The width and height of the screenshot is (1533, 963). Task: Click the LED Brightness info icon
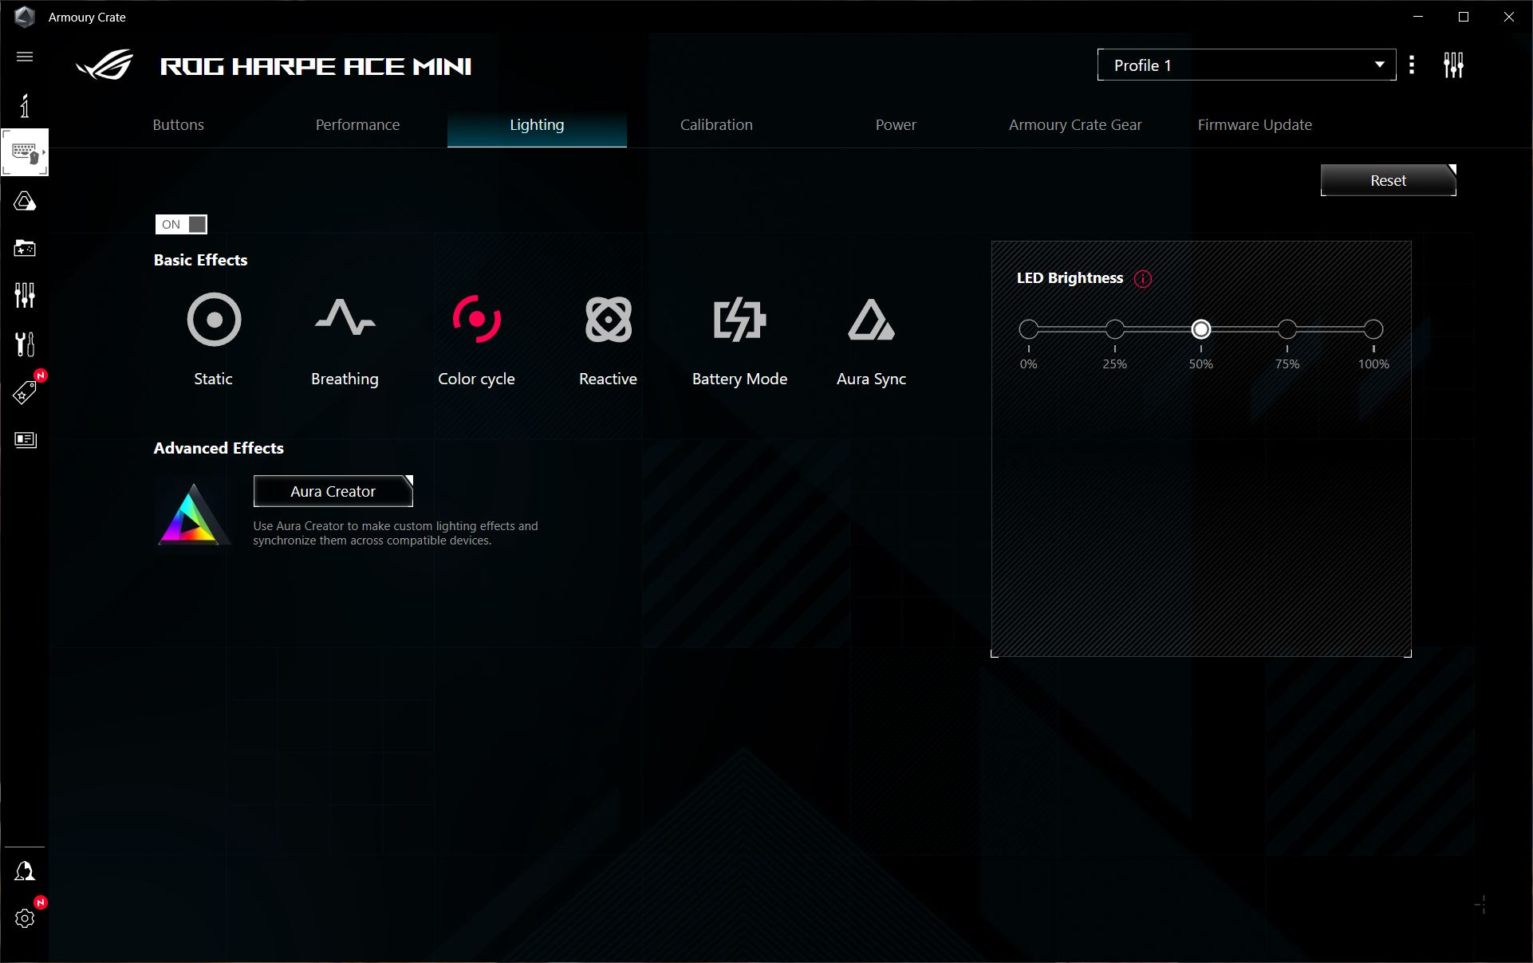(1143, 279)
